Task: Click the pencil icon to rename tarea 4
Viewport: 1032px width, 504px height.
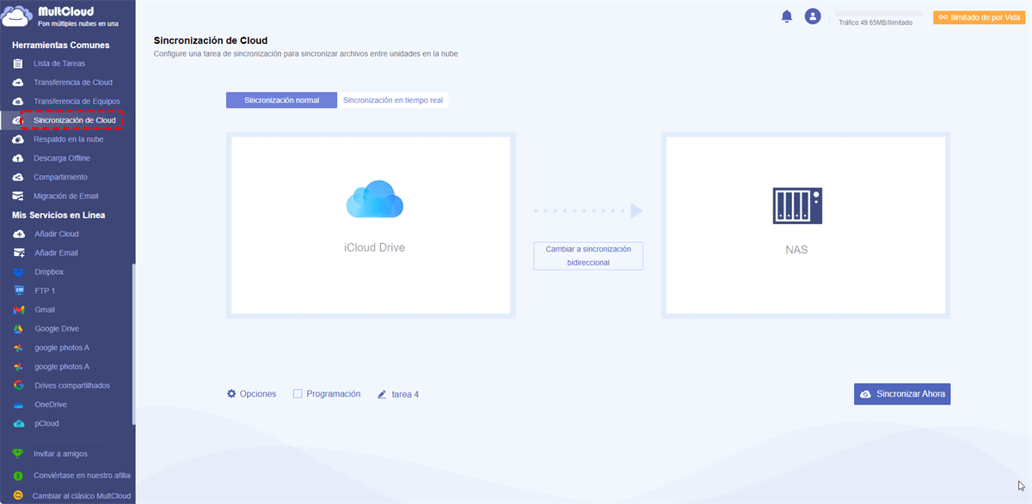Action: [383, 395]
